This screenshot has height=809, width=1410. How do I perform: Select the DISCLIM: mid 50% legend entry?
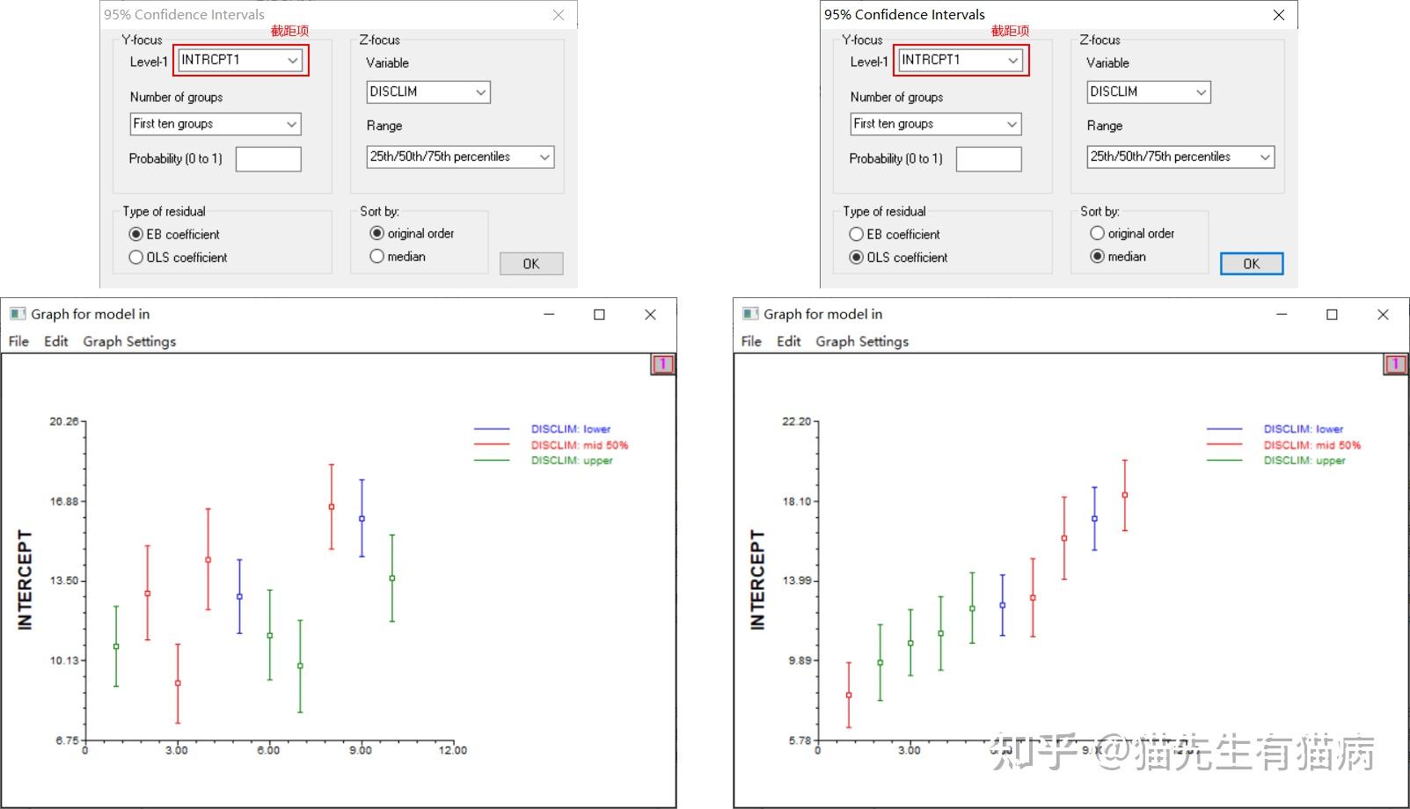(579, 445)
